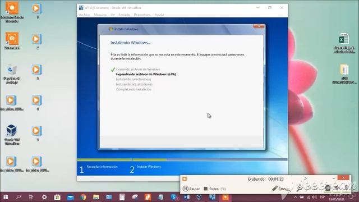Open Oracle VM VirtualBox desktop shortcut

[12, 135]
